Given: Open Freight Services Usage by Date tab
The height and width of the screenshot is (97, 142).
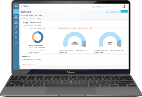Looking at the screenshot, I should pos(85,29).
